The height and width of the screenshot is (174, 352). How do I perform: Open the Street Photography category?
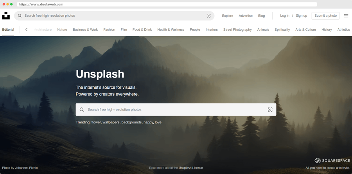coord(237,30)
